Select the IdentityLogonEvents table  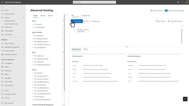[x=43, y=39]
